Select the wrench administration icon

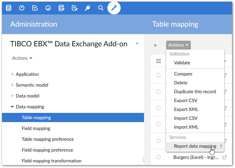click(114, 8)
